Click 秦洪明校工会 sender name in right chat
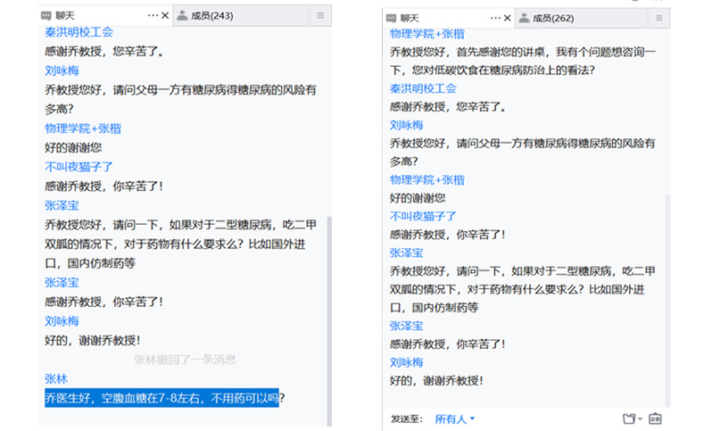712x431 pixels. pos(423,88)
